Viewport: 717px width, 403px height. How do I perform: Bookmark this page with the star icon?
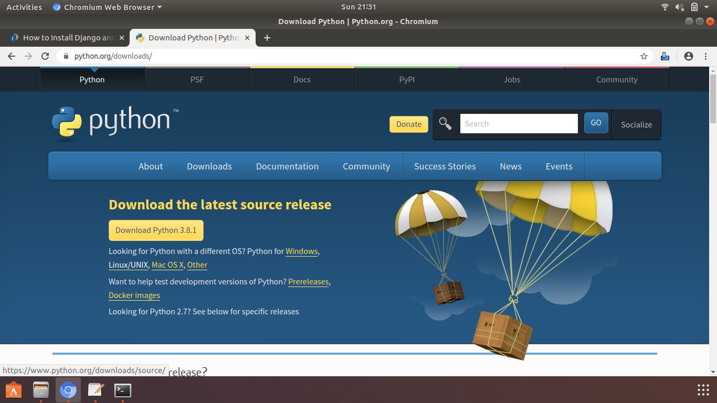pyautogui.click(x=644, y=56)
